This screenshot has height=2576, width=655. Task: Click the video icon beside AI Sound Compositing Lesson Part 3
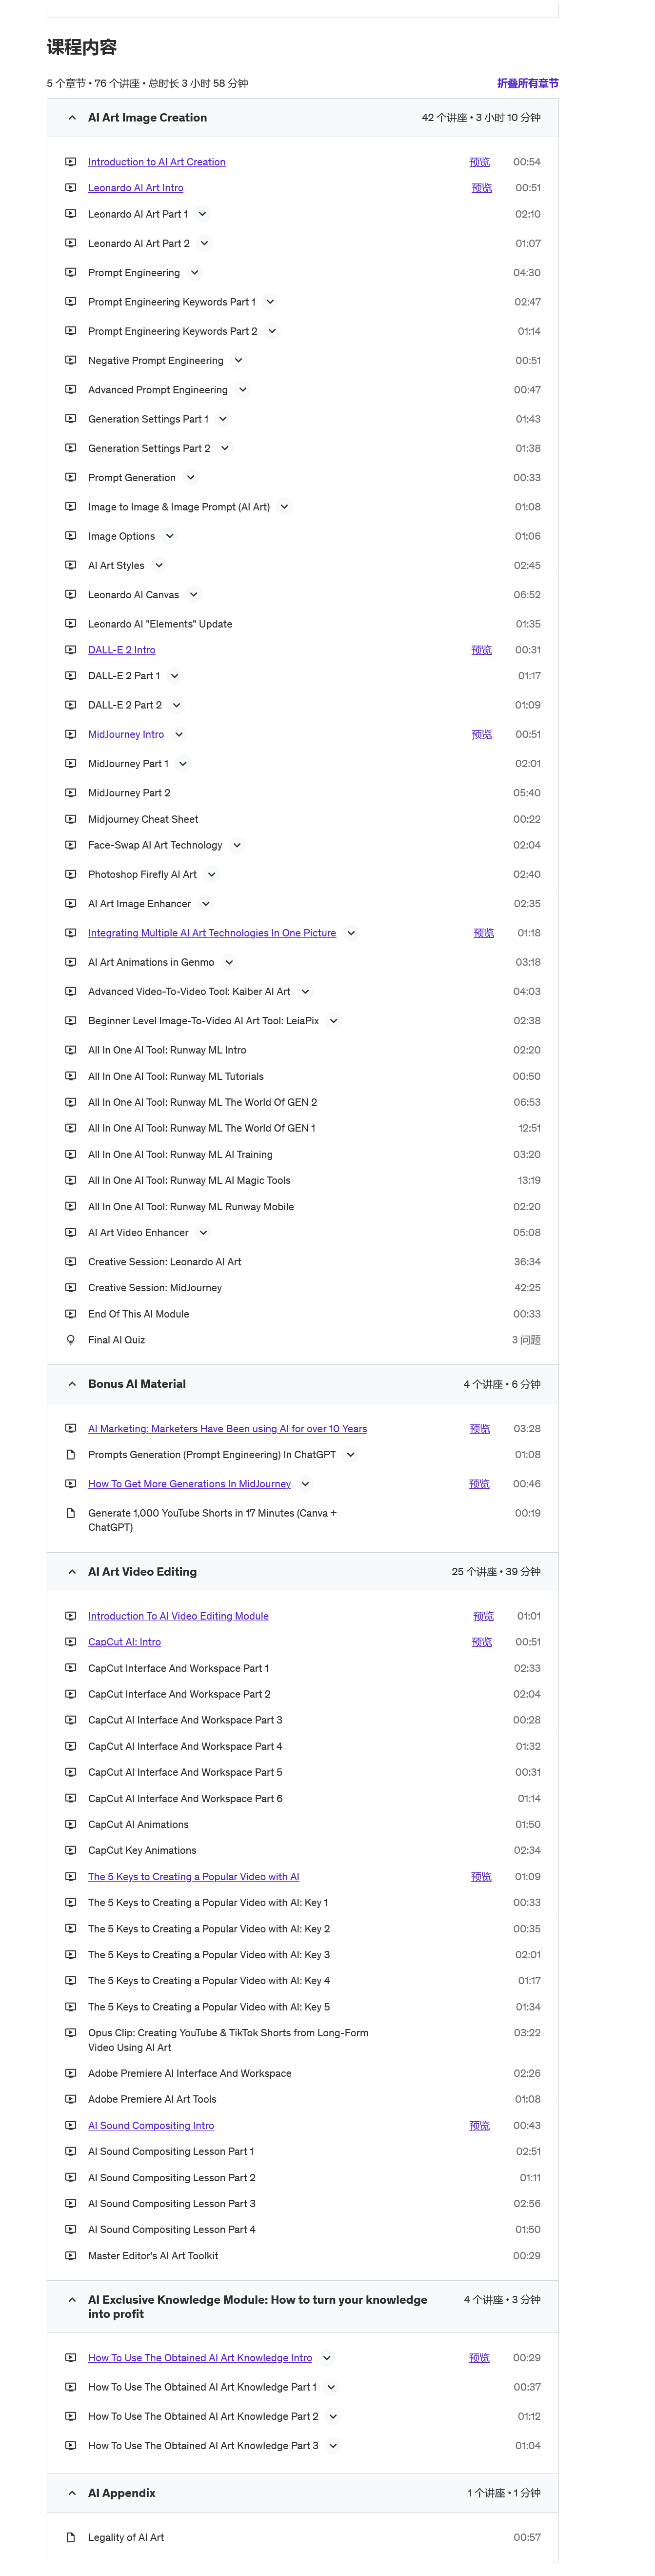click(x=71, y=2203)
